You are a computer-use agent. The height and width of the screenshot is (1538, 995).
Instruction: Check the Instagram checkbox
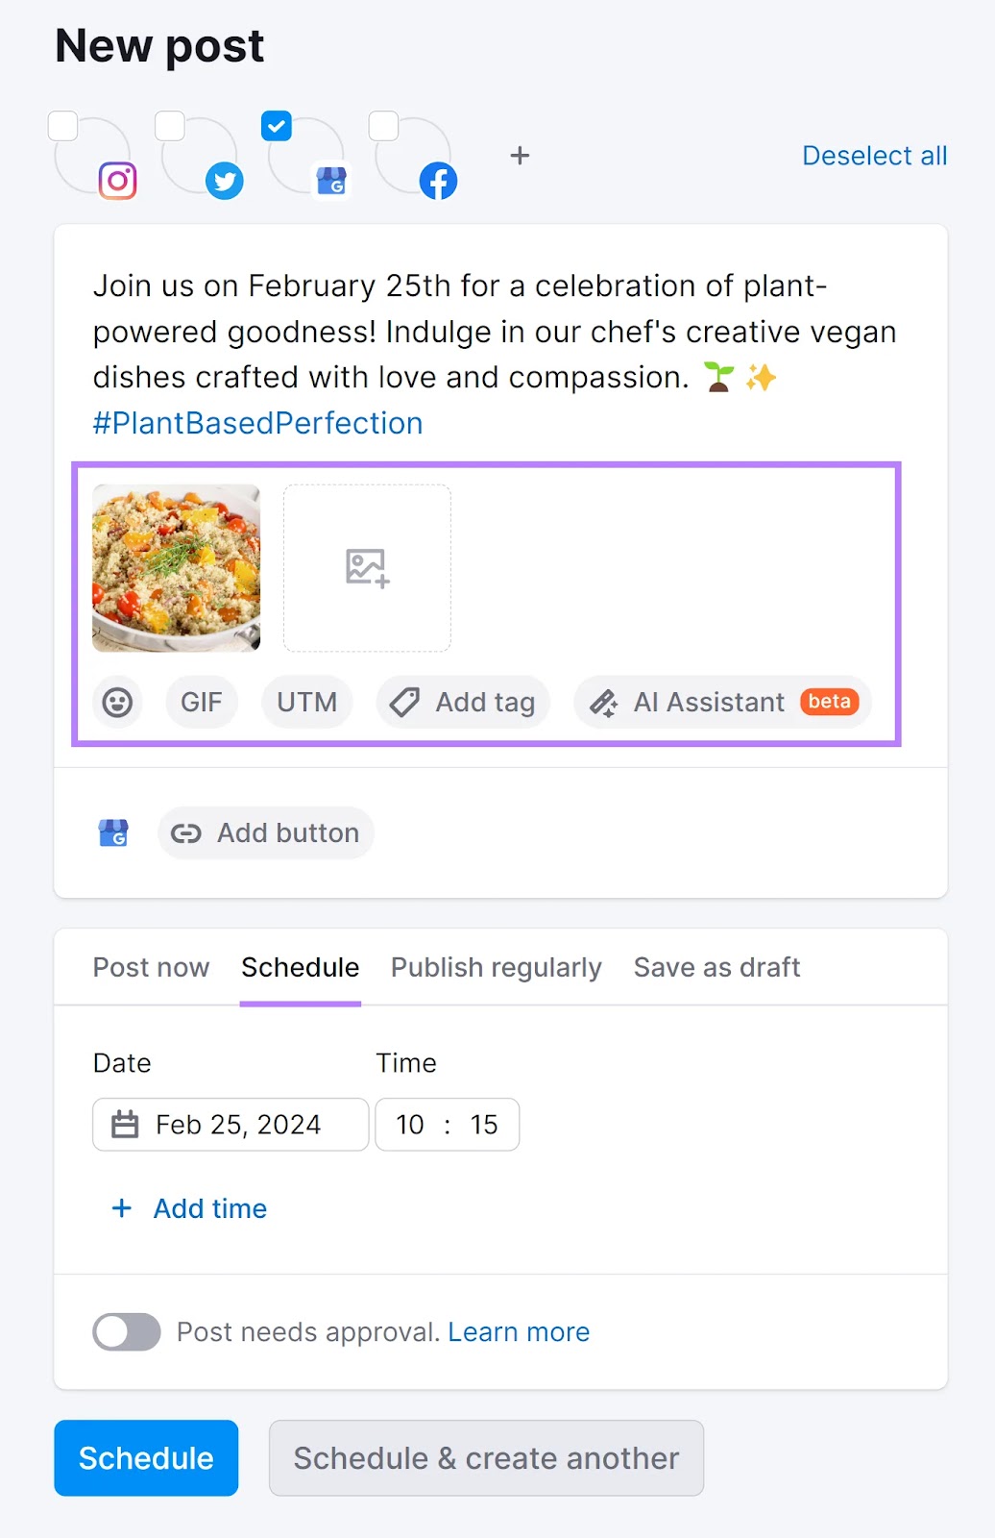pyautogui.click(x=63, y=126)
